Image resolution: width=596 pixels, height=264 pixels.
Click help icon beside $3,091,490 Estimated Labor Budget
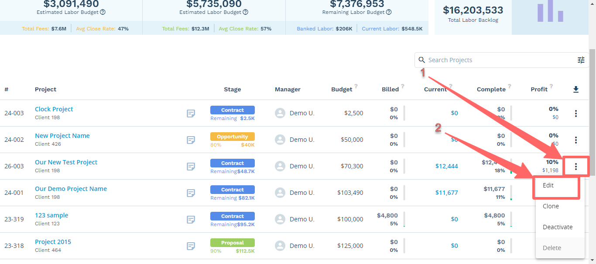coord(103,12)
